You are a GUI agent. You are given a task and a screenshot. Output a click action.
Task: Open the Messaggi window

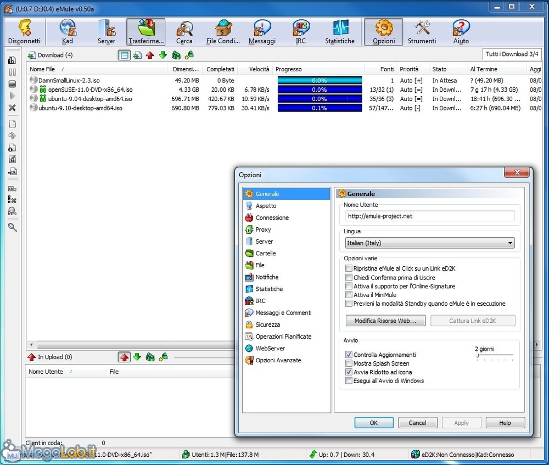[x=262, y=32]
